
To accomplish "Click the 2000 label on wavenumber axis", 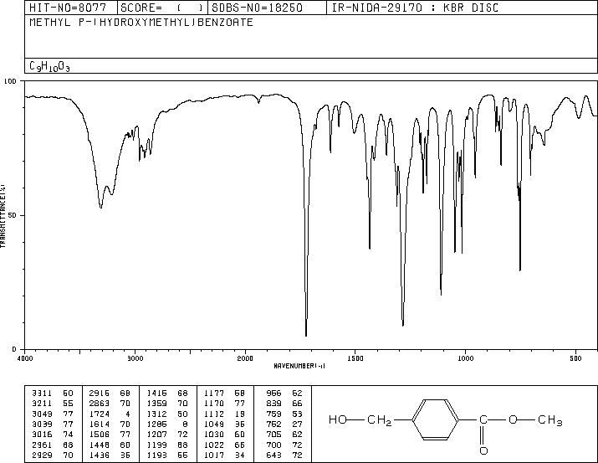I will (x=245, y=358).
